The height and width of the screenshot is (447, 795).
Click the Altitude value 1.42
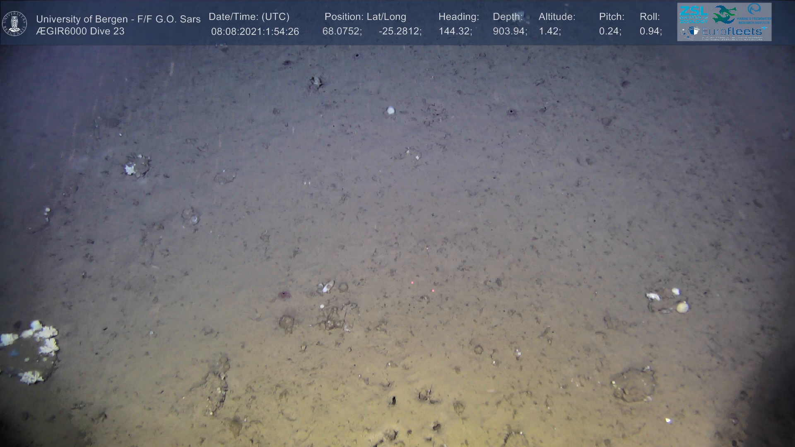click(549, 31)
